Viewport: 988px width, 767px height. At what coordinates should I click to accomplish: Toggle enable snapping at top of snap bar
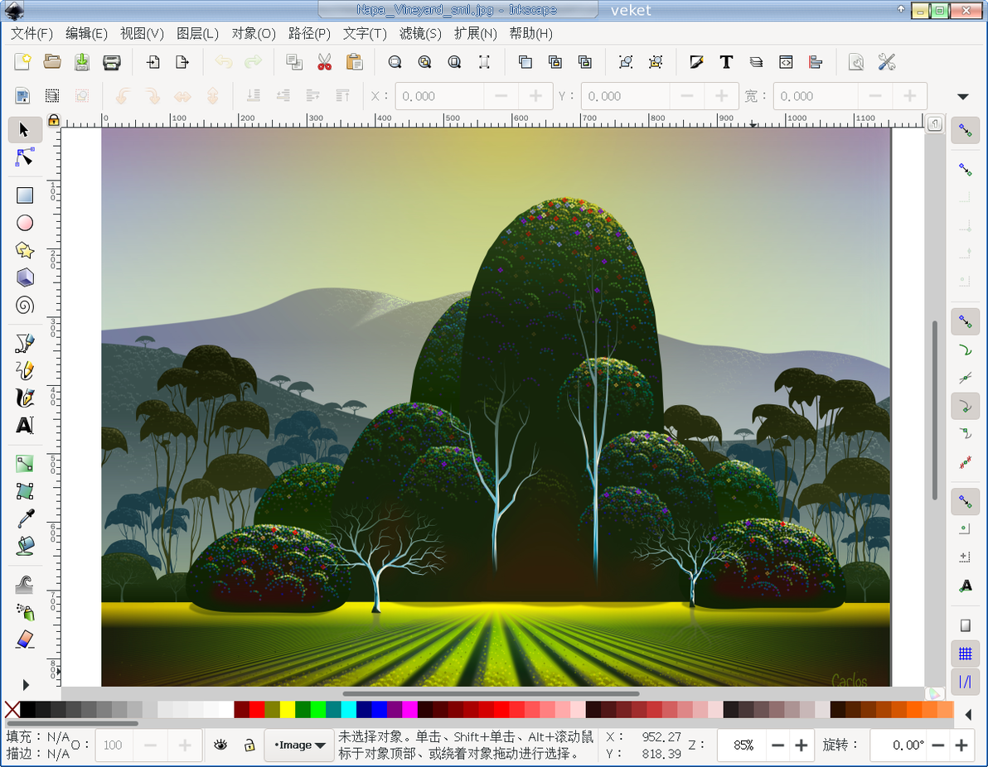coord(966,130)
